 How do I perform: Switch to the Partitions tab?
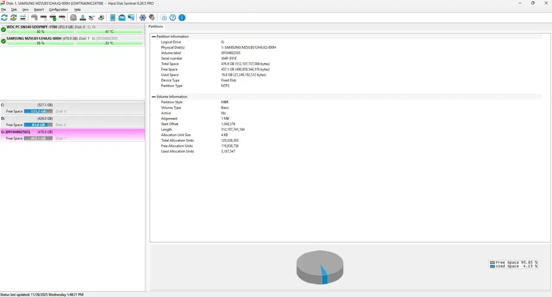click(x=156, y=27)
